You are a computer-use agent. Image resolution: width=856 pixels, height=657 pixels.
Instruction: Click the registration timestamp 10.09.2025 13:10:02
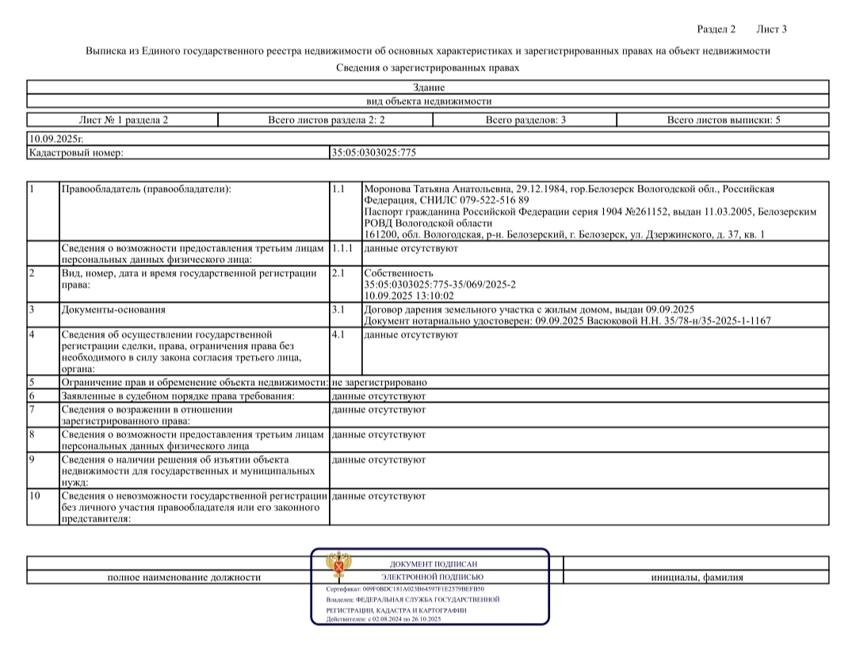(x=408, y=295)
